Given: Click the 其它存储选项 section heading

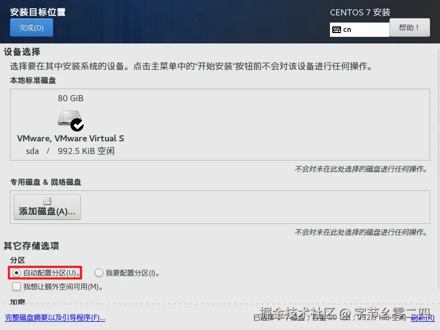Looking at the screenshot, I should [x=31, y=246].
